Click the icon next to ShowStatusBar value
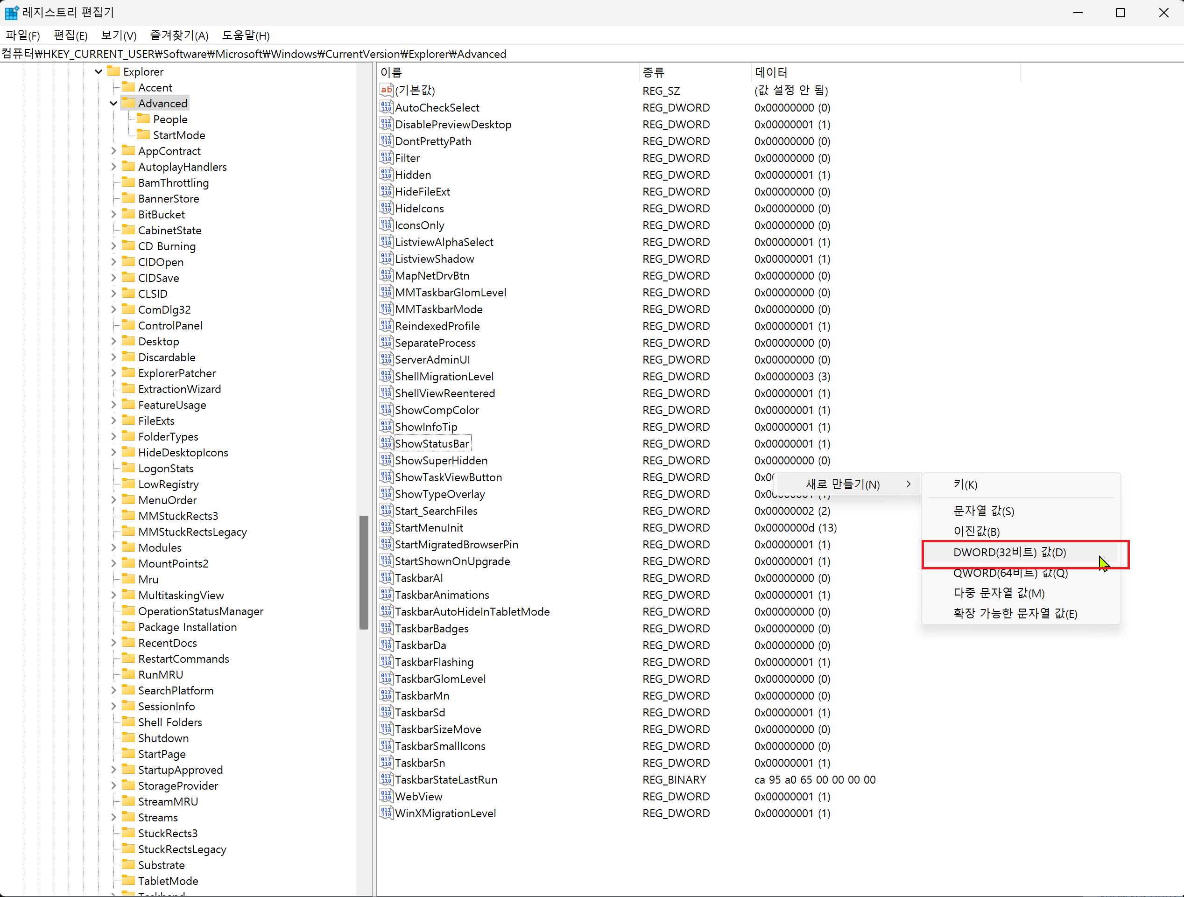 click(x=386, y=444)
